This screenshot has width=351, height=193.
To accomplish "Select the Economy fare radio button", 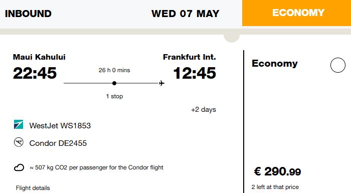I will (338, 65).
